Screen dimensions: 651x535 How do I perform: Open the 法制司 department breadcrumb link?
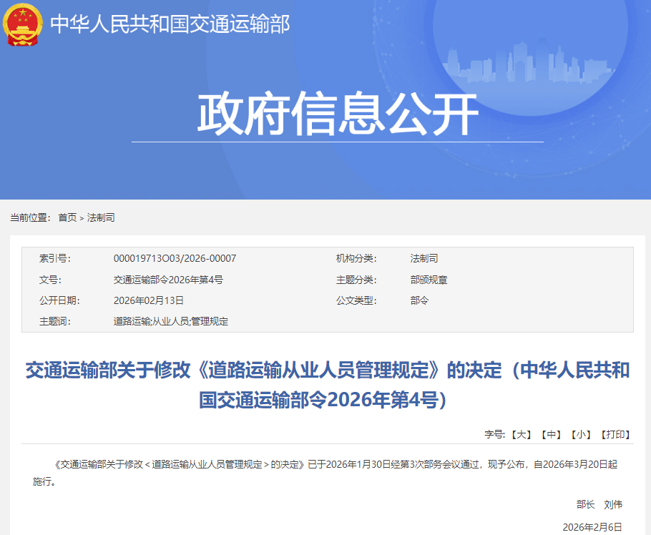coord(100,217)
